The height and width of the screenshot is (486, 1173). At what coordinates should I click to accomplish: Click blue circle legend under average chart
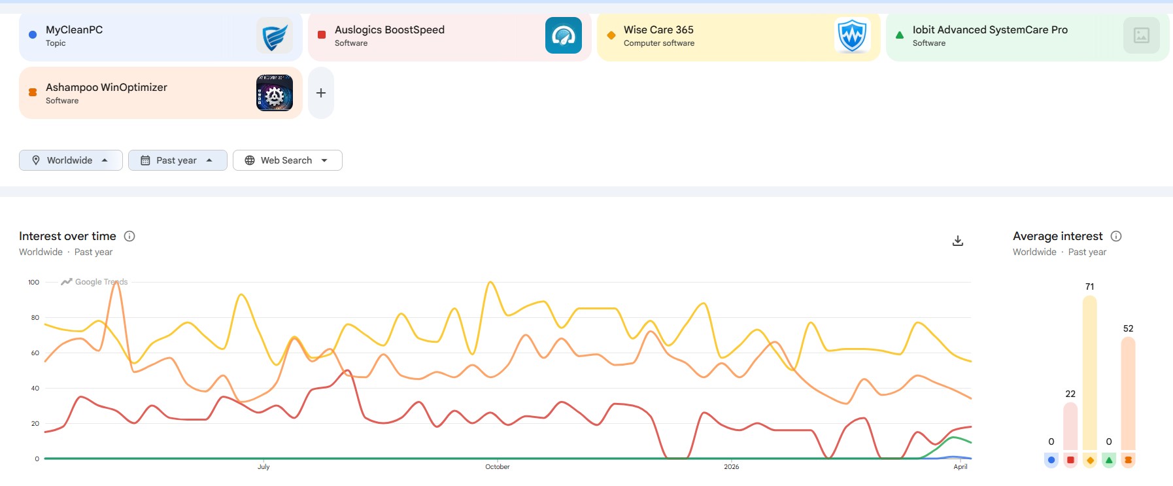[1051, 460]
